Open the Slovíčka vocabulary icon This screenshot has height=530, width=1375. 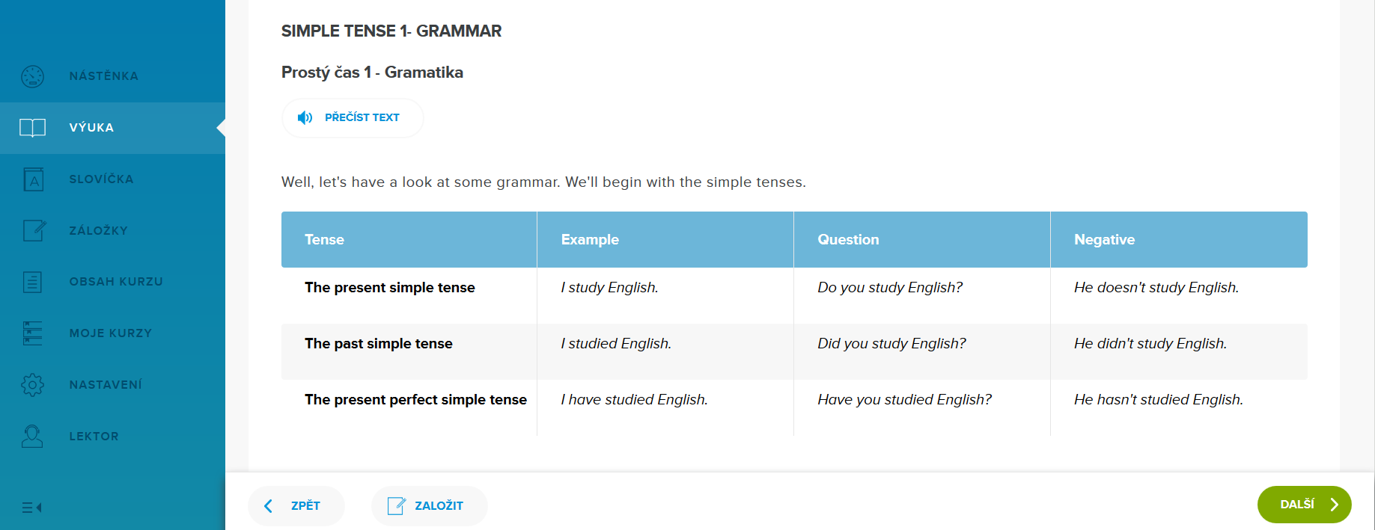click(33, 179)
